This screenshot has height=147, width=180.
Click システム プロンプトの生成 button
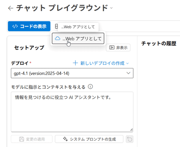pos(89,139)
